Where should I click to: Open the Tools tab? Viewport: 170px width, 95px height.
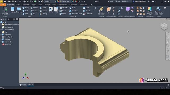pyautogui.click(x=40, y=5)
